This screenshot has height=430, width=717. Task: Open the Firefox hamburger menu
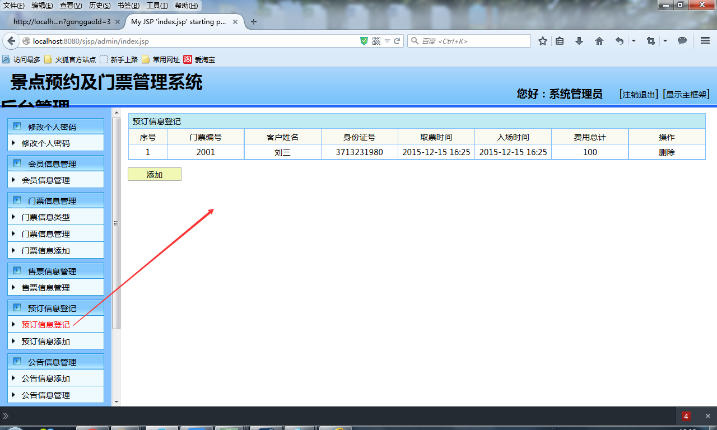[705, 41]
